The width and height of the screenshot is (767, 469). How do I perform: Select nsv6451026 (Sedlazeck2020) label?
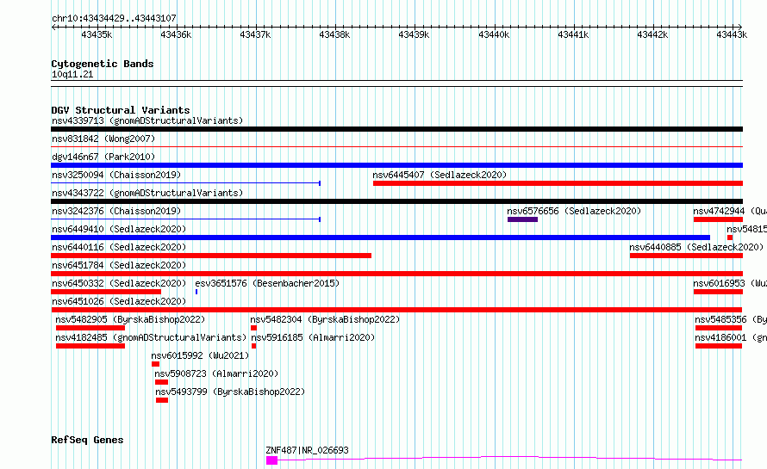119,301
